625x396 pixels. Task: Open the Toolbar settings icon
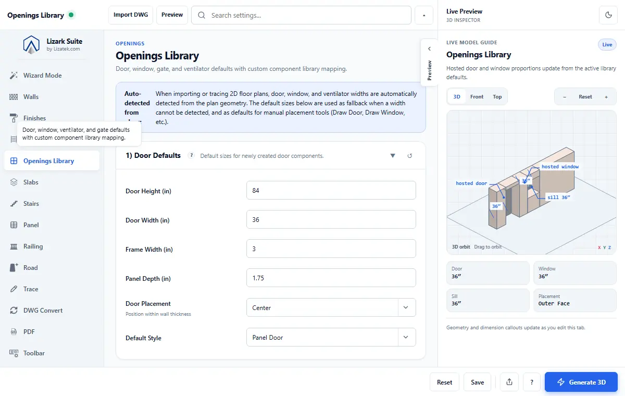click(x=14, y=353)
